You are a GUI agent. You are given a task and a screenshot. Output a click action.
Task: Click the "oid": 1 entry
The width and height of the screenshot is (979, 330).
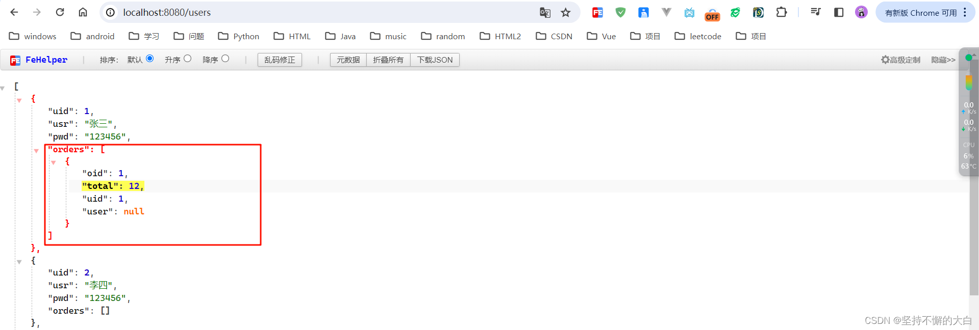coord(104,174)
